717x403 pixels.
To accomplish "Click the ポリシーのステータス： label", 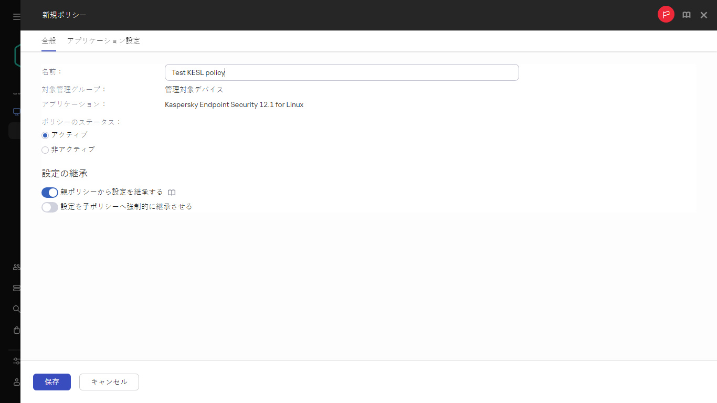I will point(81,122).
